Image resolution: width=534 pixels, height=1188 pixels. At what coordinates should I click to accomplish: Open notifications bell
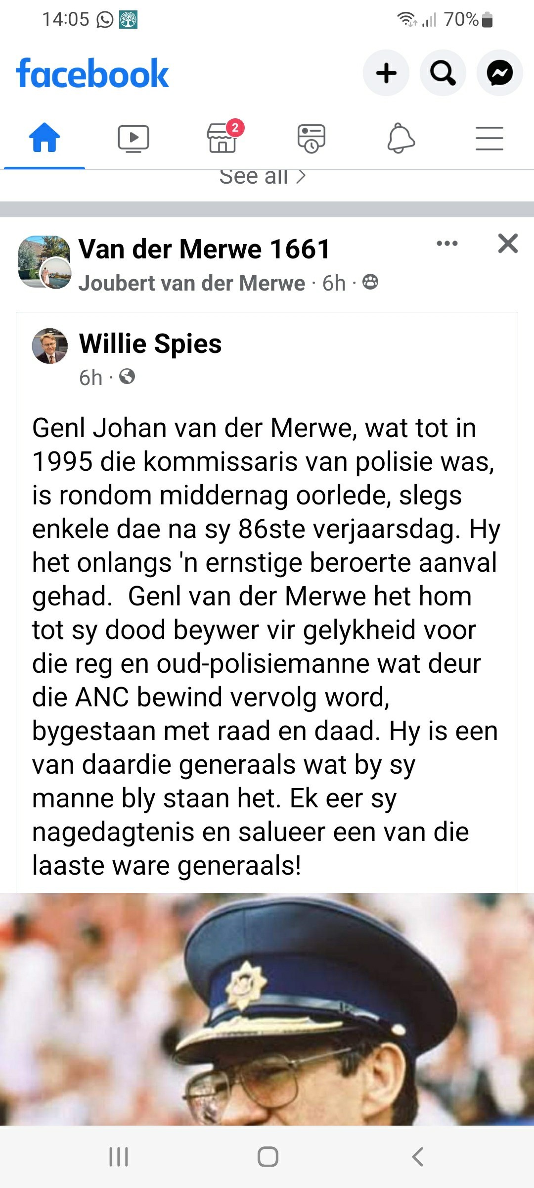pos(400,138)
